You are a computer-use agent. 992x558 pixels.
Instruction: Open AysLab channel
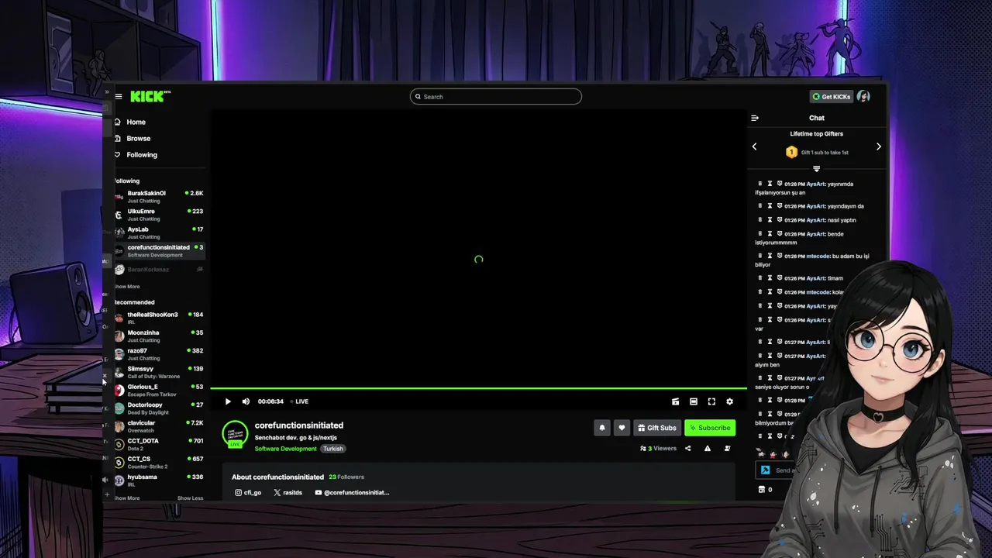159,232
